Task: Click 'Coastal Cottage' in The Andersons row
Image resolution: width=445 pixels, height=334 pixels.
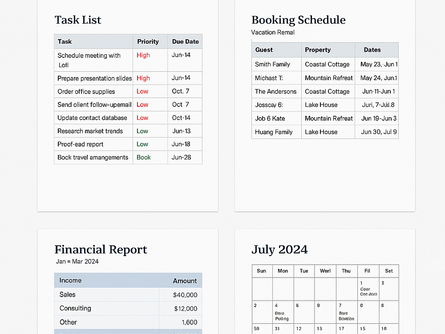Action: (327, 91)
